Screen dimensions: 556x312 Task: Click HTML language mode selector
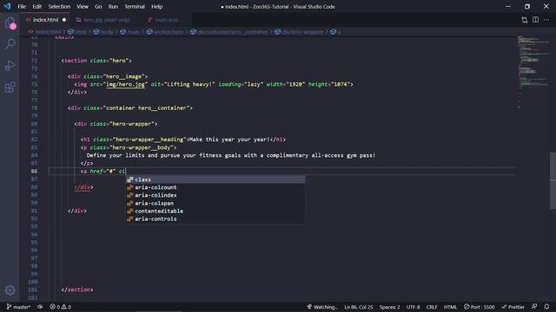click(450, 307)
